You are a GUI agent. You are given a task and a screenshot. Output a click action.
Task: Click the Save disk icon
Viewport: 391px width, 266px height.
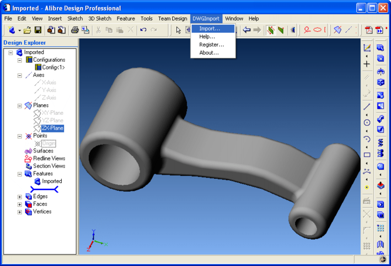(38, 30)
